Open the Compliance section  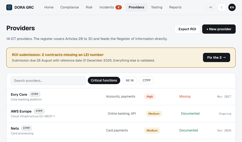70,7
